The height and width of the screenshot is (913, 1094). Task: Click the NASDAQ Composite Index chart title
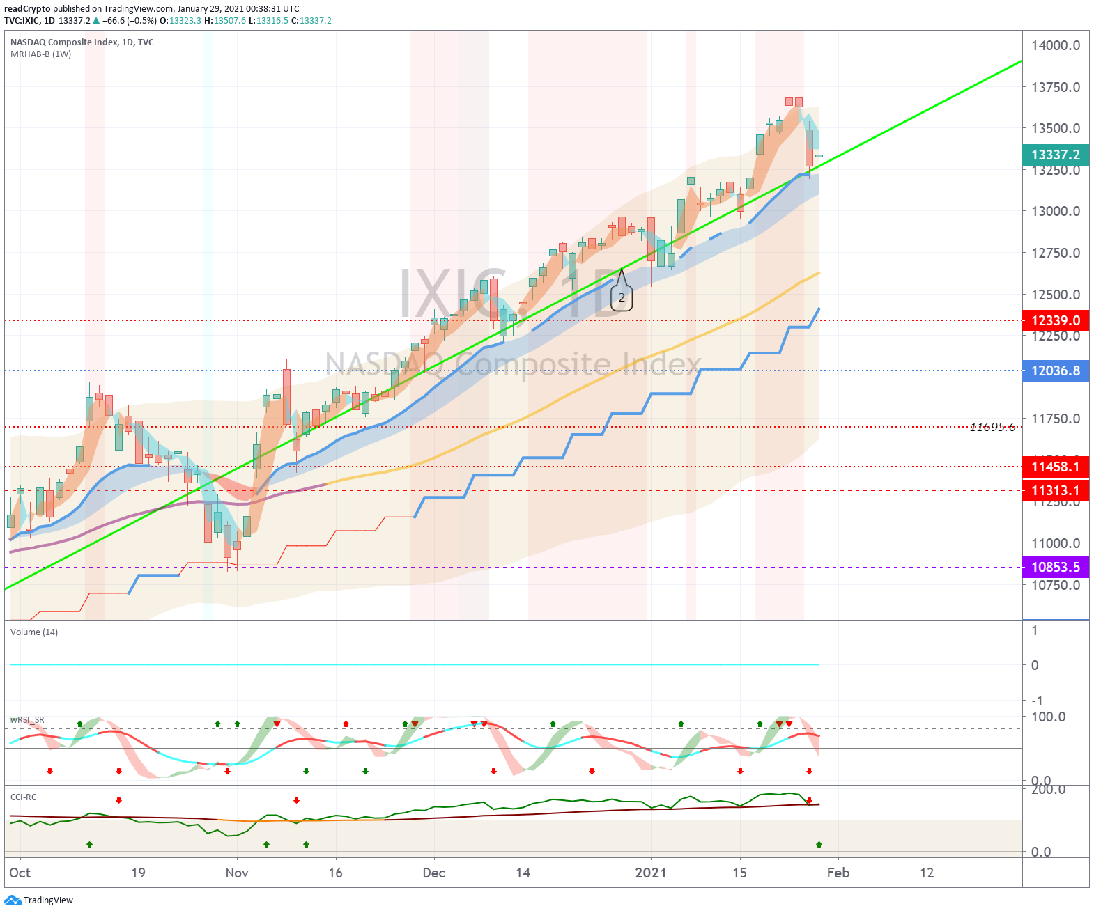point(82,42)
